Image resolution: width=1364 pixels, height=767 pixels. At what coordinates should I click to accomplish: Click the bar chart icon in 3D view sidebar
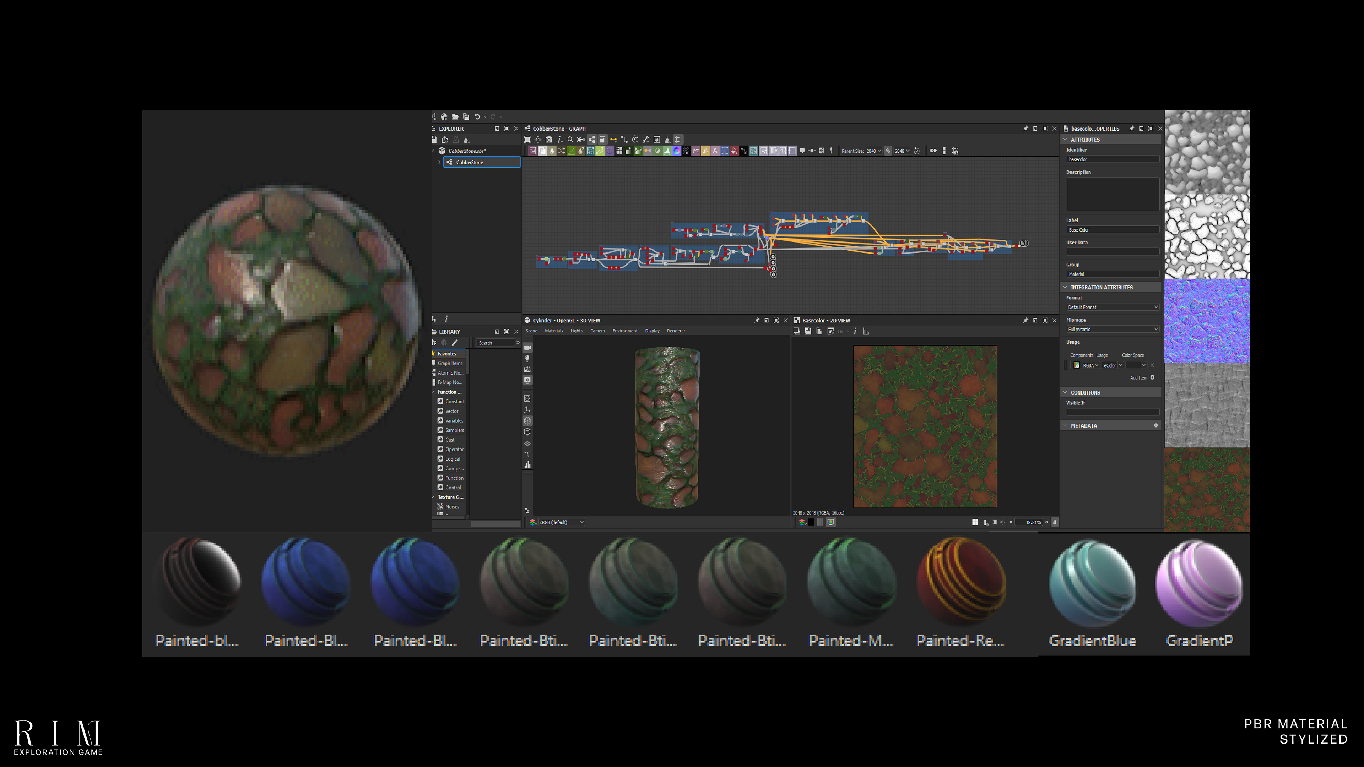(527, 465)
